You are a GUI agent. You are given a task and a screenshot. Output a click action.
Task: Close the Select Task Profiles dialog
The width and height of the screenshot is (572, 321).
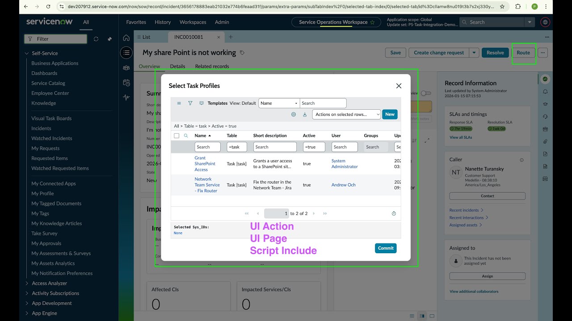pos(399,86)
